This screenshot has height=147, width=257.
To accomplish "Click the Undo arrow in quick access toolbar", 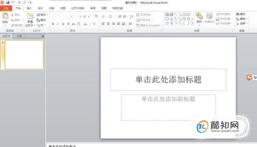I will [x=12, y=3].
